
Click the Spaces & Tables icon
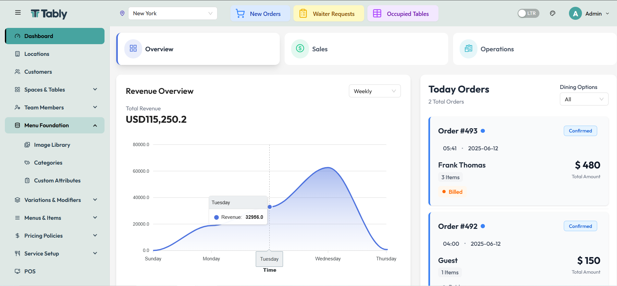pos(18,90)
